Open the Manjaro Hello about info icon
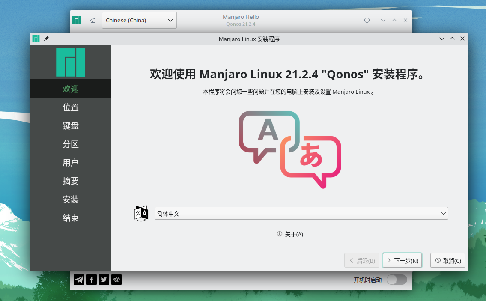 [367, 20]
